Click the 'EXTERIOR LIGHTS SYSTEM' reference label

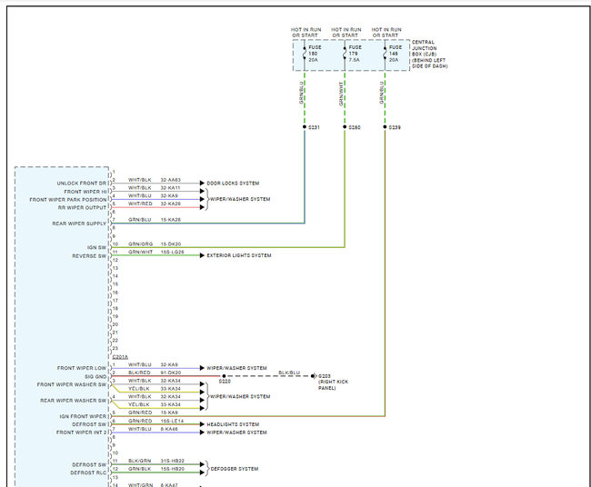tap(239, 255)
